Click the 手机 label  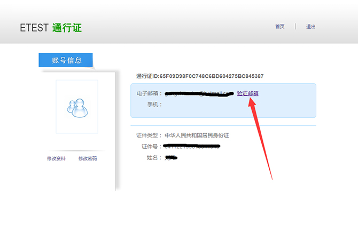154,104
